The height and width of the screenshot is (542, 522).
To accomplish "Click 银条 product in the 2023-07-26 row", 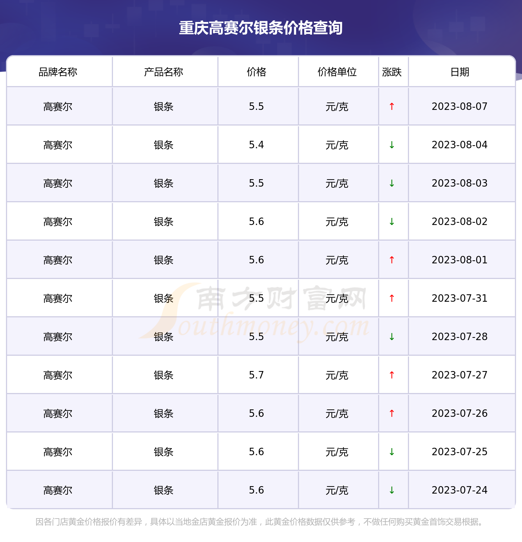I will coord(163,414).
